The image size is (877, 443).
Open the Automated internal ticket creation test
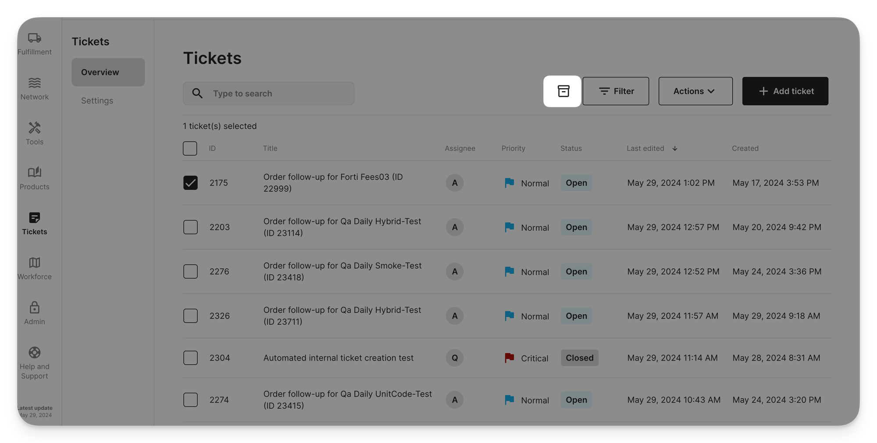338,358
